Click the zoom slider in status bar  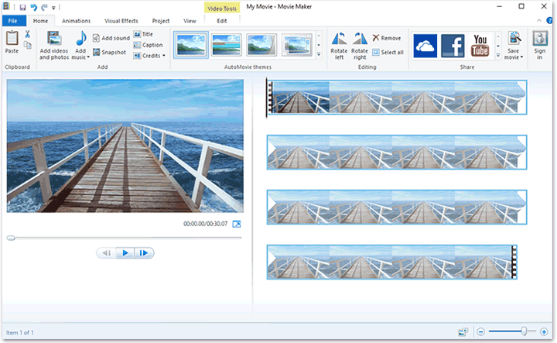524,331
